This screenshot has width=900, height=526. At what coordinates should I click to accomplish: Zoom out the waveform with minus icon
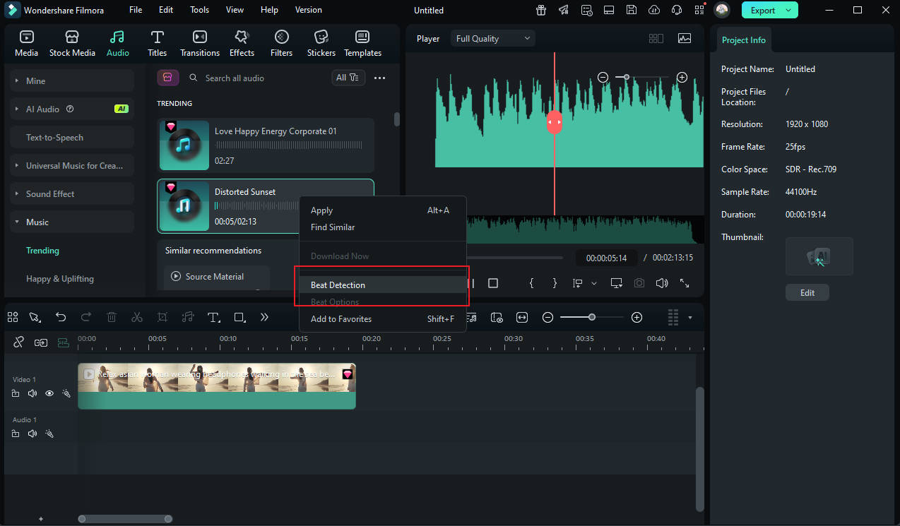(x=603, y=77)
